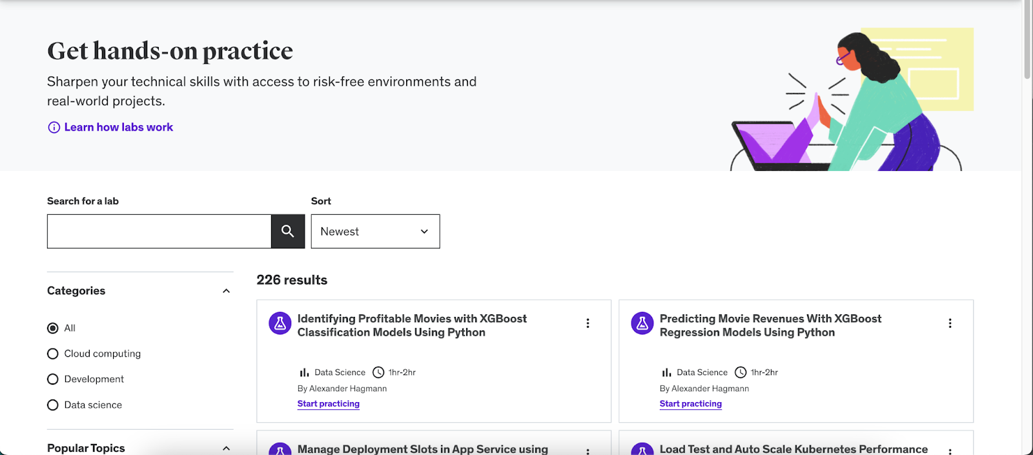Open the Learn how labs work link
Screen dimensions: 1033x455
click(x=119, y=128)
